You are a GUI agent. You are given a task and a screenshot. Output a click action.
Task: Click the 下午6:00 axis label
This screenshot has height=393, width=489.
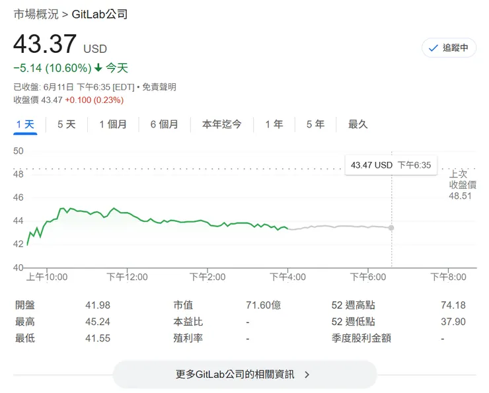tap(368, 277)
